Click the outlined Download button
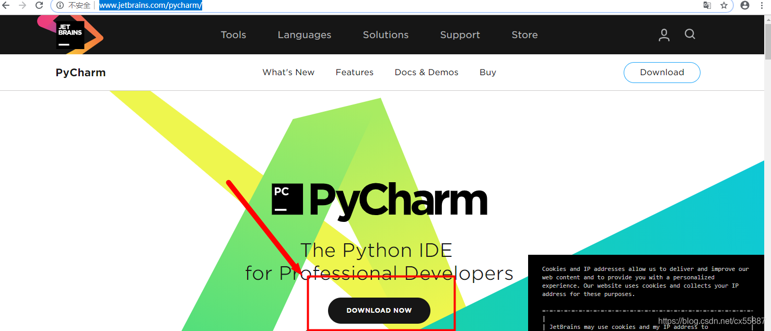The width and height of the screenshot is (771, 331). coord(662,73)
